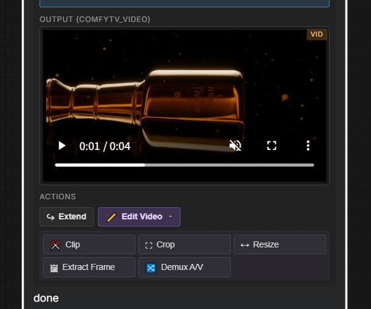The width and height of the screenshot is (371, 309).
Task: Enter fullscreen video mode
Action: coord(272,146)
